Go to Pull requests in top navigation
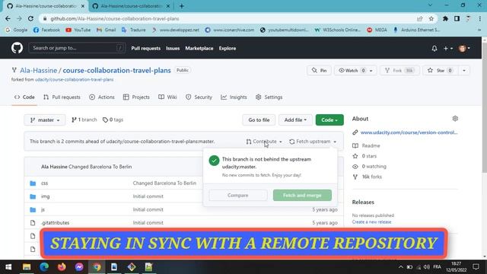The height and width of the screenshot is (274, 487). pyautogui.click(x=145, y=48)
